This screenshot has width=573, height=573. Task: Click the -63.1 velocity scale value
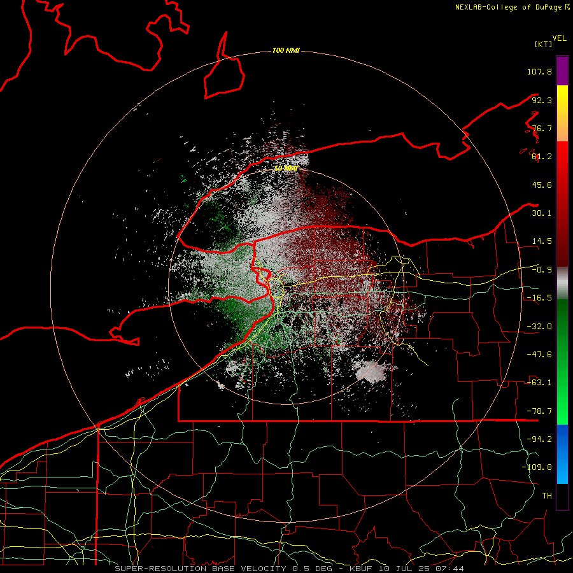pyautogui.click(x=539, y=383)
